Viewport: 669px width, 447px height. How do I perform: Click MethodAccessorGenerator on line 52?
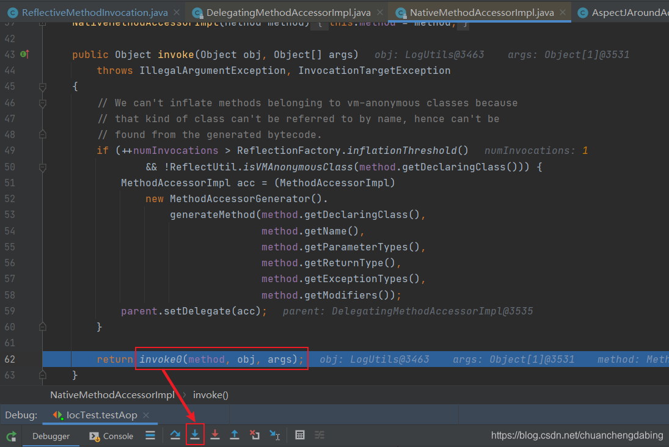[239, 198]
